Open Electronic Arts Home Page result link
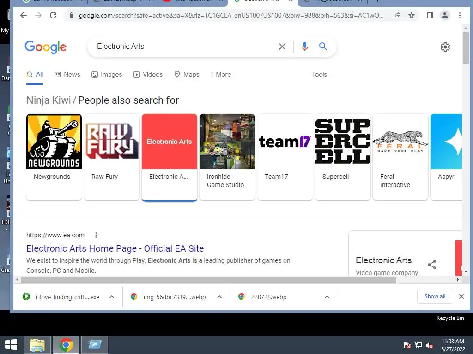Viewport: 473px width, 354px height. pos(115,248)
